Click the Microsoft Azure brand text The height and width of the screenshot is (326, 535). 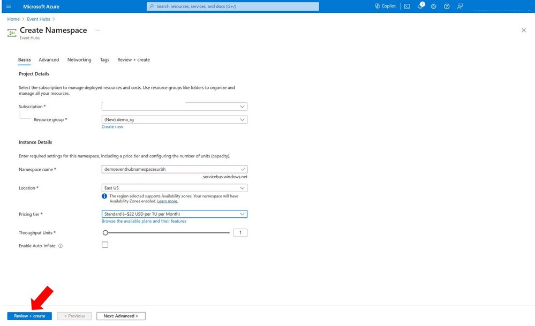pyautogui.click(x=41, y=6)
